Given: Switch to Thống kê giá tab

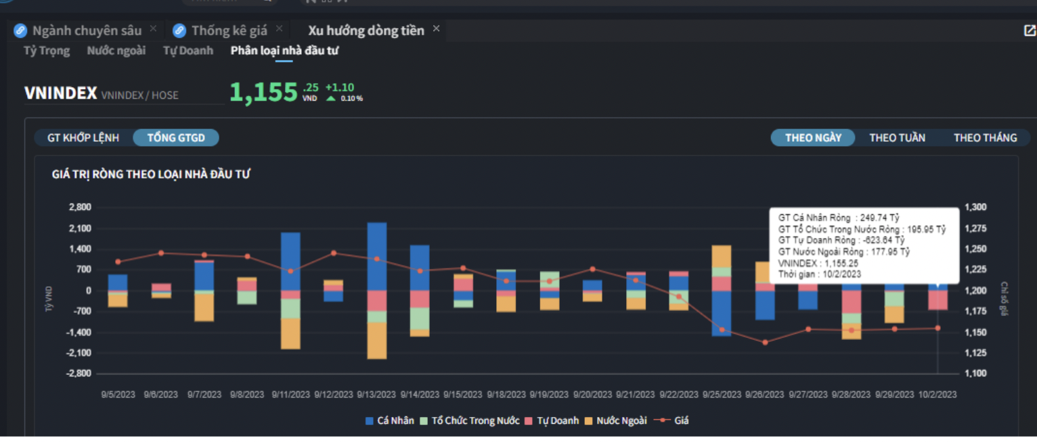Looking at the screenshot, I should click(229, 30).
